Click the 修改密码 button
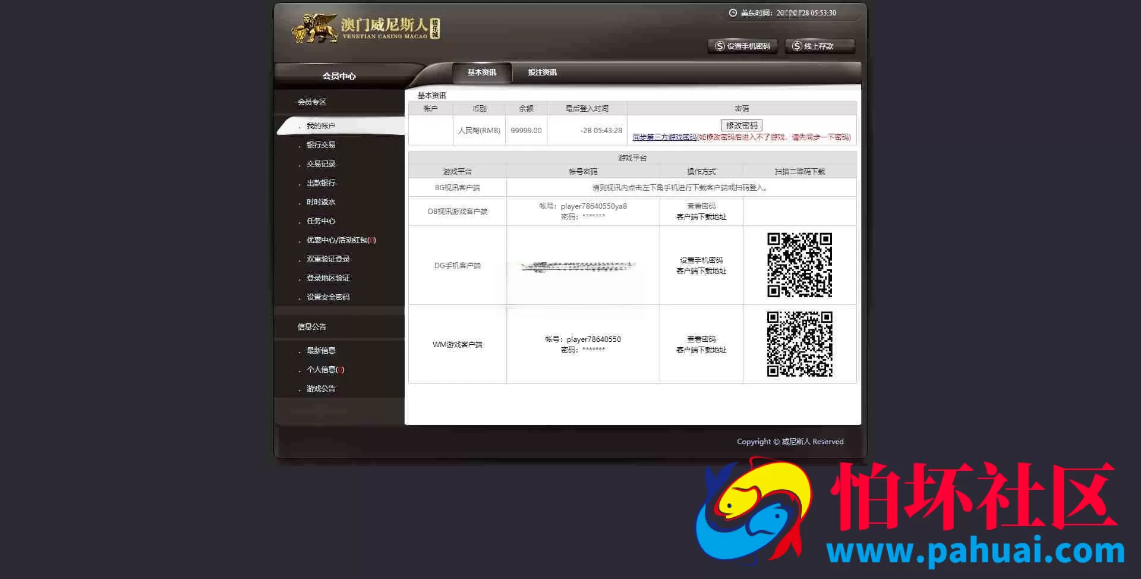Viewport: 1141px width, 579px height. [742, 125]
